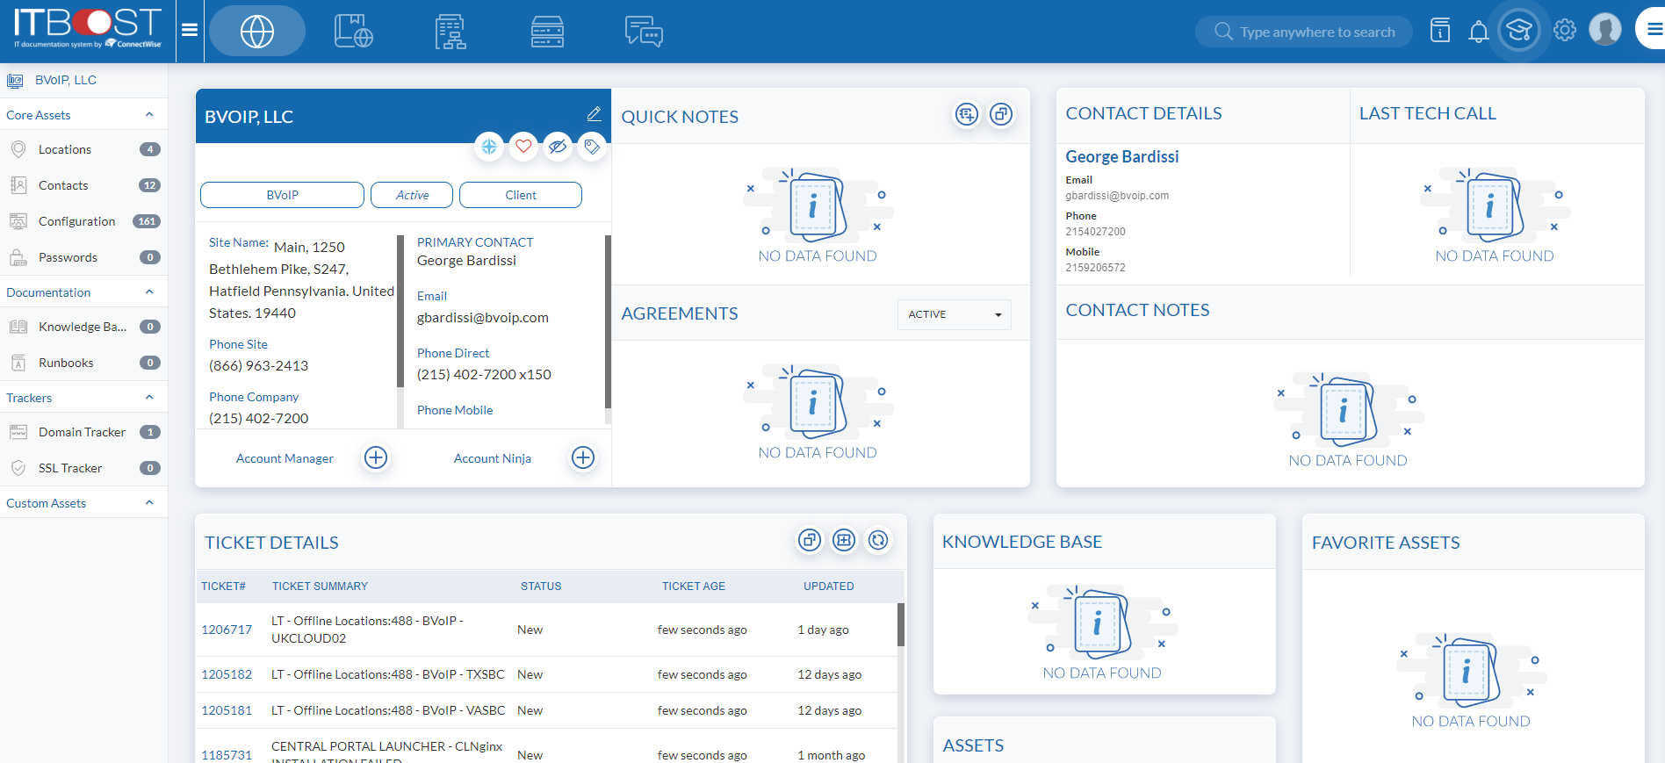Open Domain Tracker in the sidebar

tap(83, 432)
